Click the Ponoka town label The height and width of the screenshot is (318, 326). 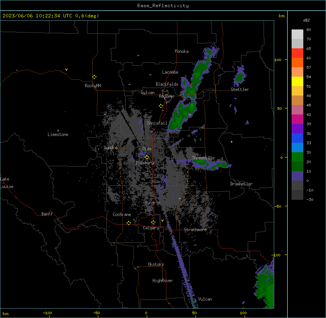(182, 51)
